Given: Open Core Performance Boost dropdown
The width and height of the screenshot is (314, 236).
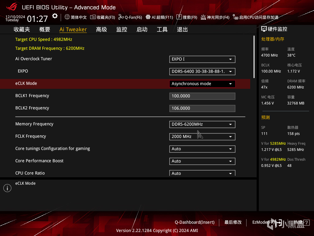Looking at the screenshot, I should click(x=202, y=161).
